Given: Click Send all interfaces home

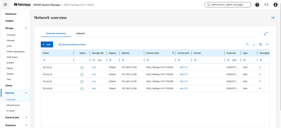Looking at the screenshot, I should (x=72, y=45).
